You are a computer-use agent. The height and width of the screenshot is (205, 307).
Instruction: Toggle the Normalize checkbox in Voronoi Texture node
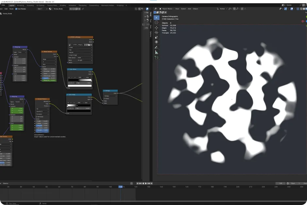coord(36,117)
